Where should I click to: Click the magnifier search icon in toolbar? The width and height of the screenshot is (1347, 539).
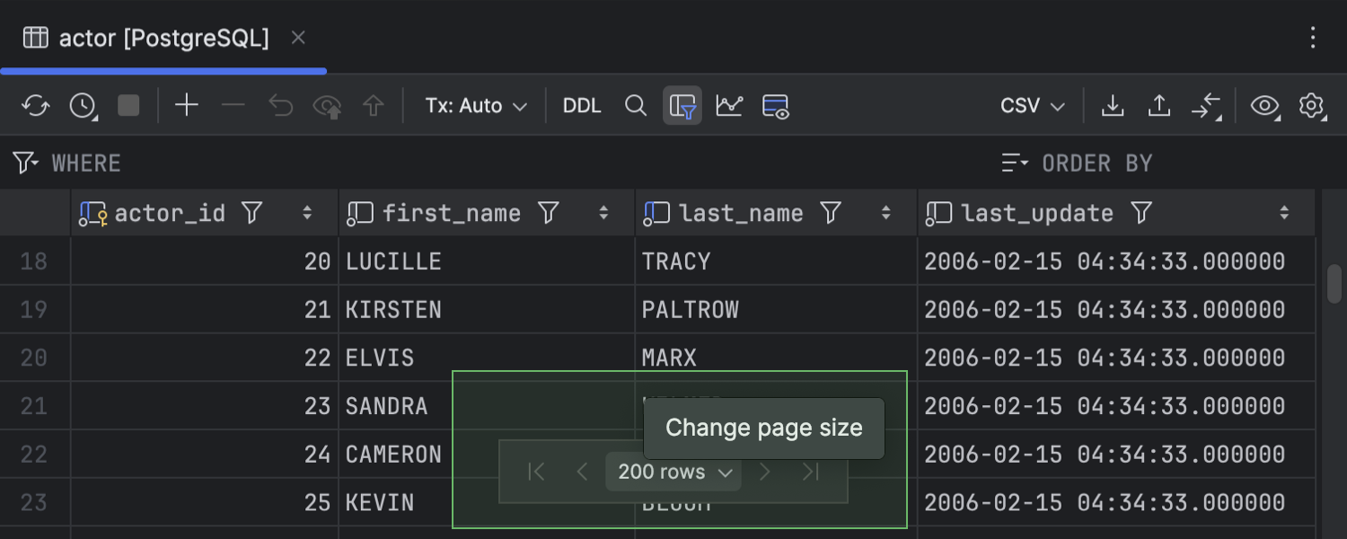[636, 106]
